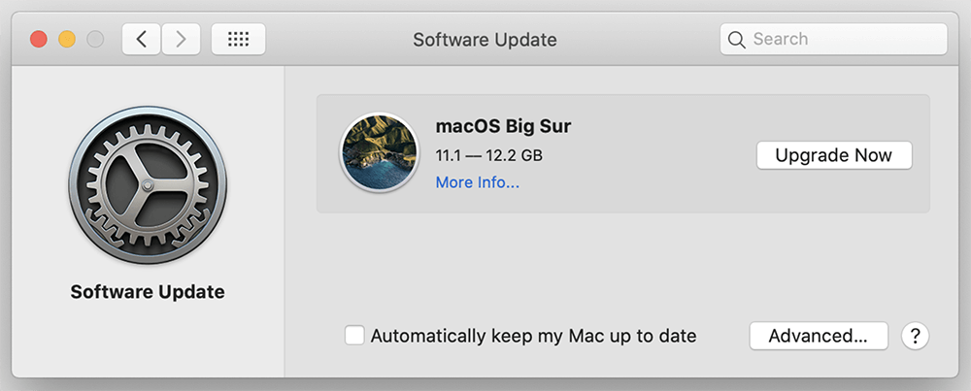Image resolution: width=971 pixels, height=391 pixels.
Task: Enable the automatic updates checkbox
Action: (x=354, y=336)
